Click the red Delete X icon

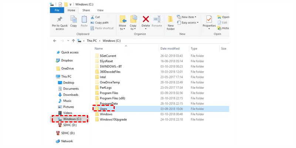pos(146,19)
